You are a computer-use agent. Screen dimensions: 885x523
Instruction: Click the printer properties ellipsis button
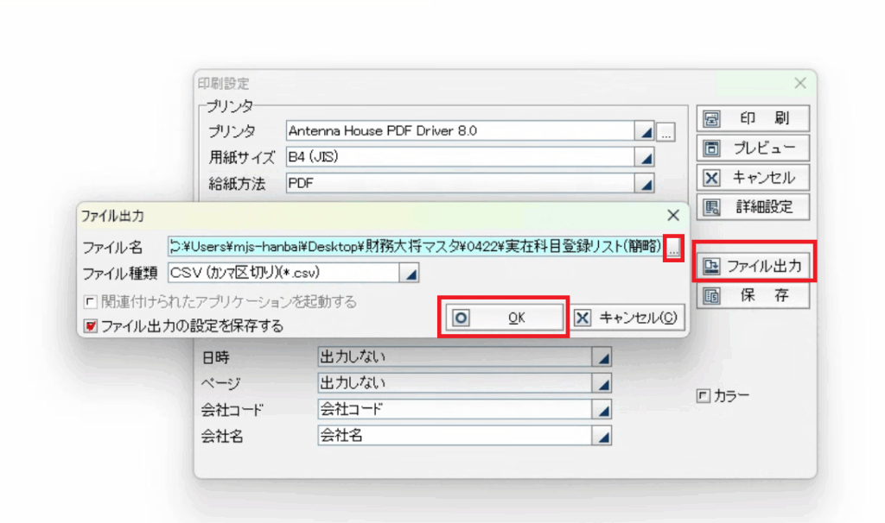point(665,132)
